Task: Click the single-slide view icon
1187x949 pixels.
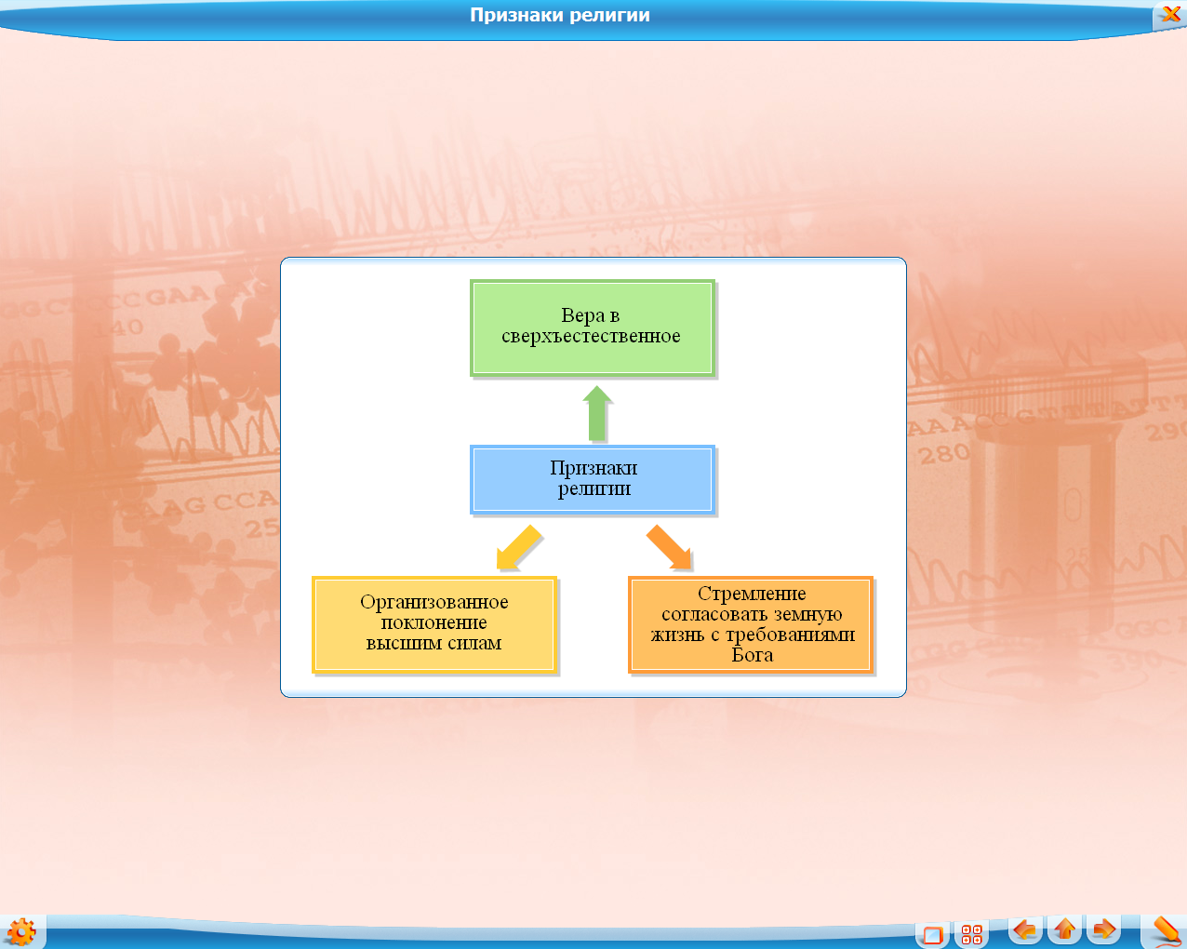Action: [x=932, y=935]
